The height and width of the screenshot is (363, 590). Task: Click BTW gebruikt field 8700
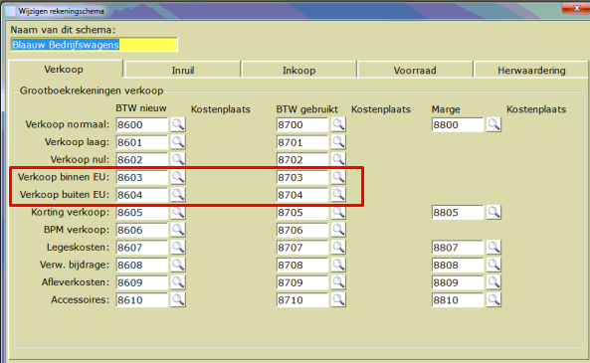point(302,125)
